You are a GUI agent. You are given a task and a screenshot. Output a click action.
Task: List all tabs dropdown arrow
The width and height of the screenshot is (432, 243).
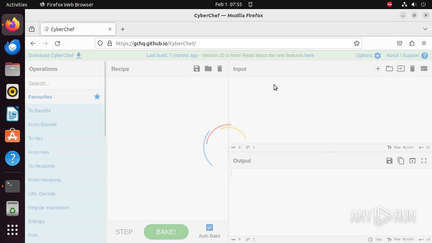425,29
